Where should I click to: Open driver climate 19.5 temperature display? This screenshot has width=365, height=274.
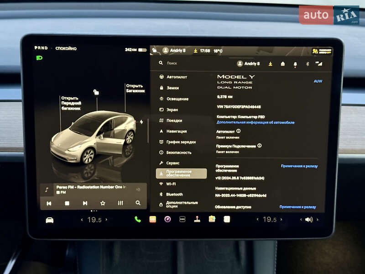click(94, 220)
